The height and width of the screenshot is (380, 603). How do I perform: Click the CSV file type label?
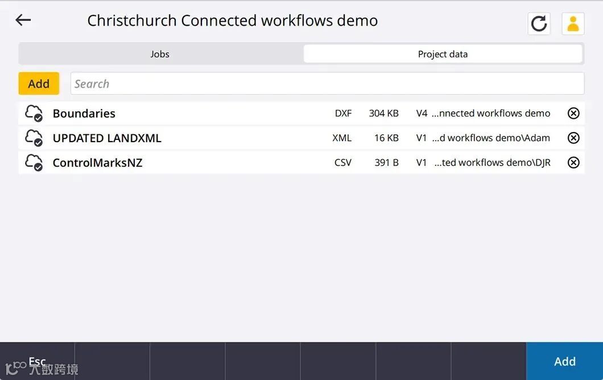(342, 163)
